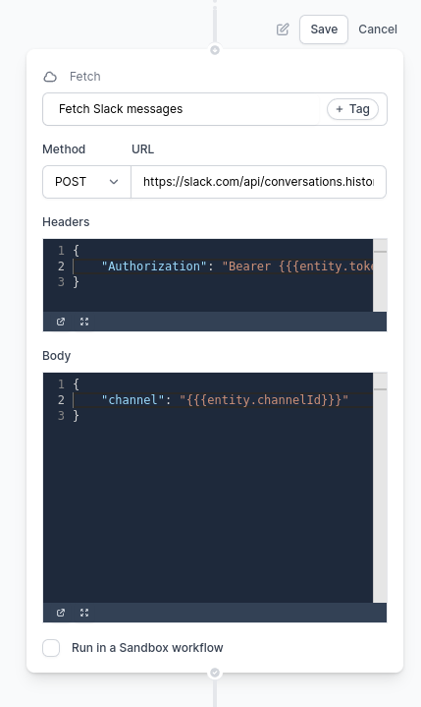Open Headers editor in external window icon

tap(61, 322)
